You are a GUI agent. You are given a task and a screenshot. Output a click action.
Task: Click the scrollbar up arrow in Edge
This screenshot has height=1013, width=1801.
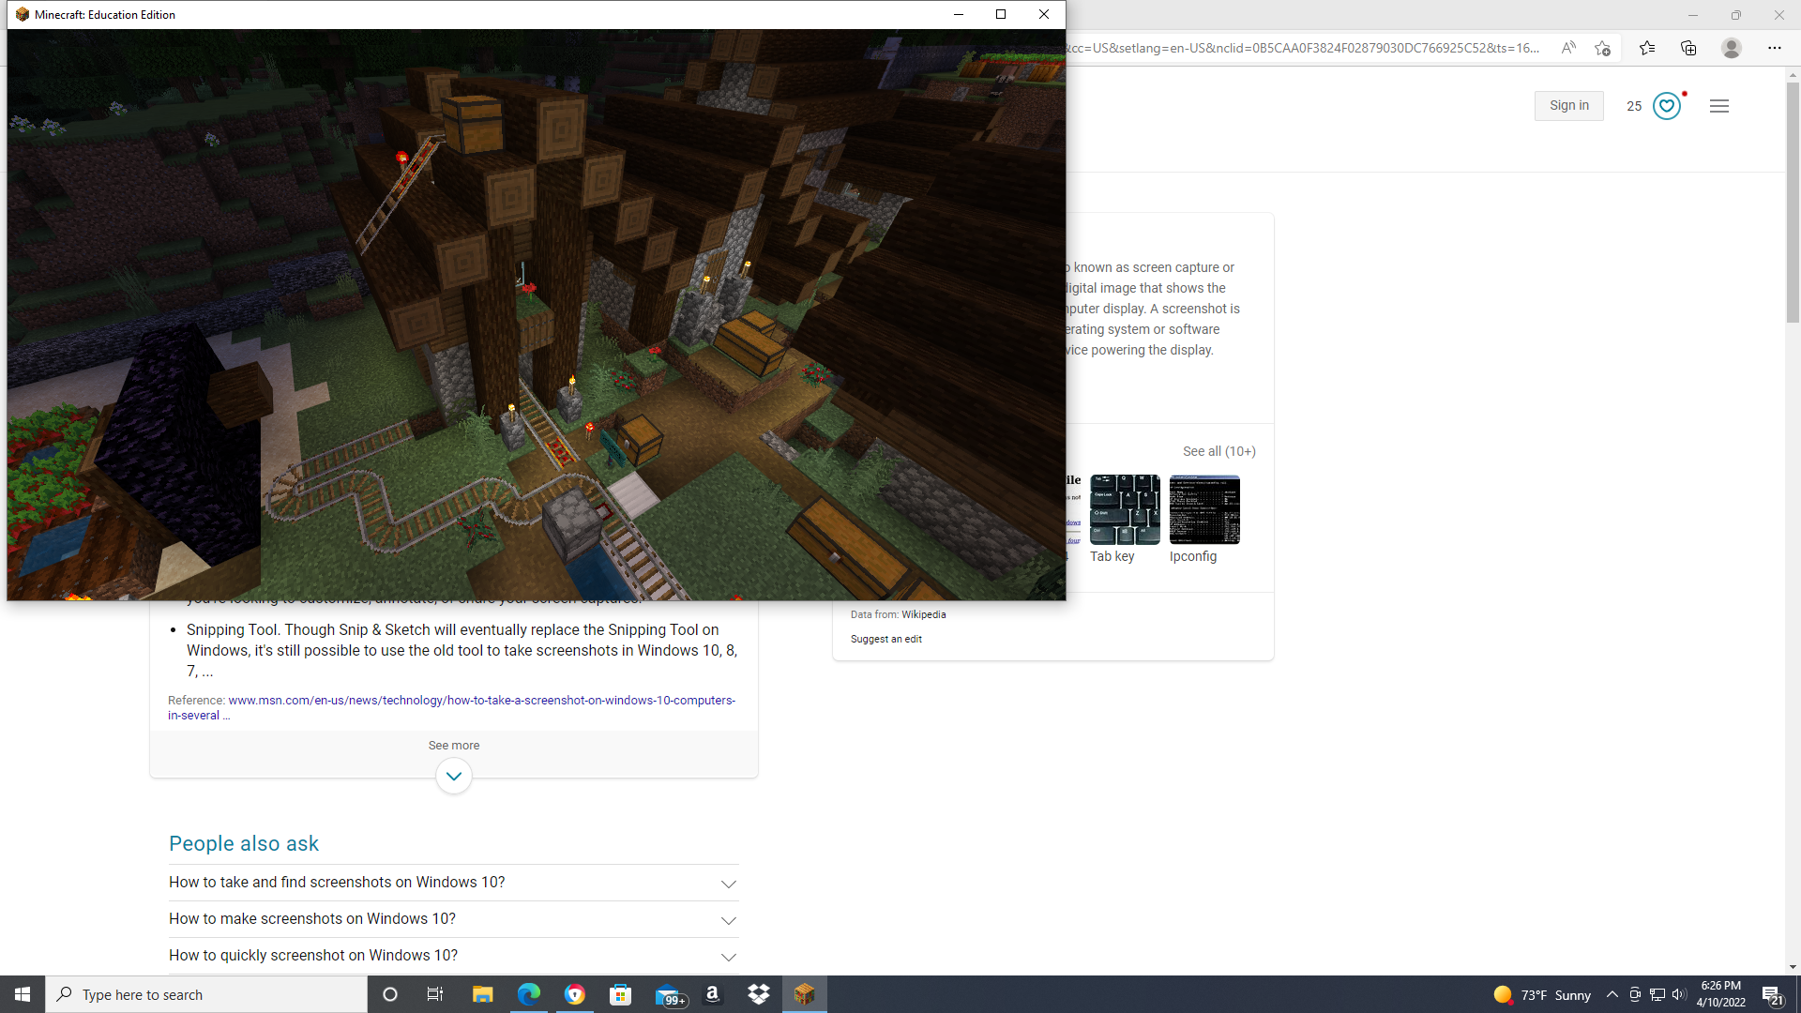[x=1793, y=73]
